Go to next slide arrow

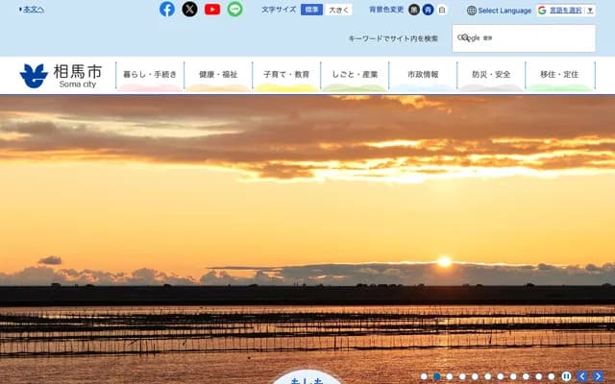click(x=598, y=376)
